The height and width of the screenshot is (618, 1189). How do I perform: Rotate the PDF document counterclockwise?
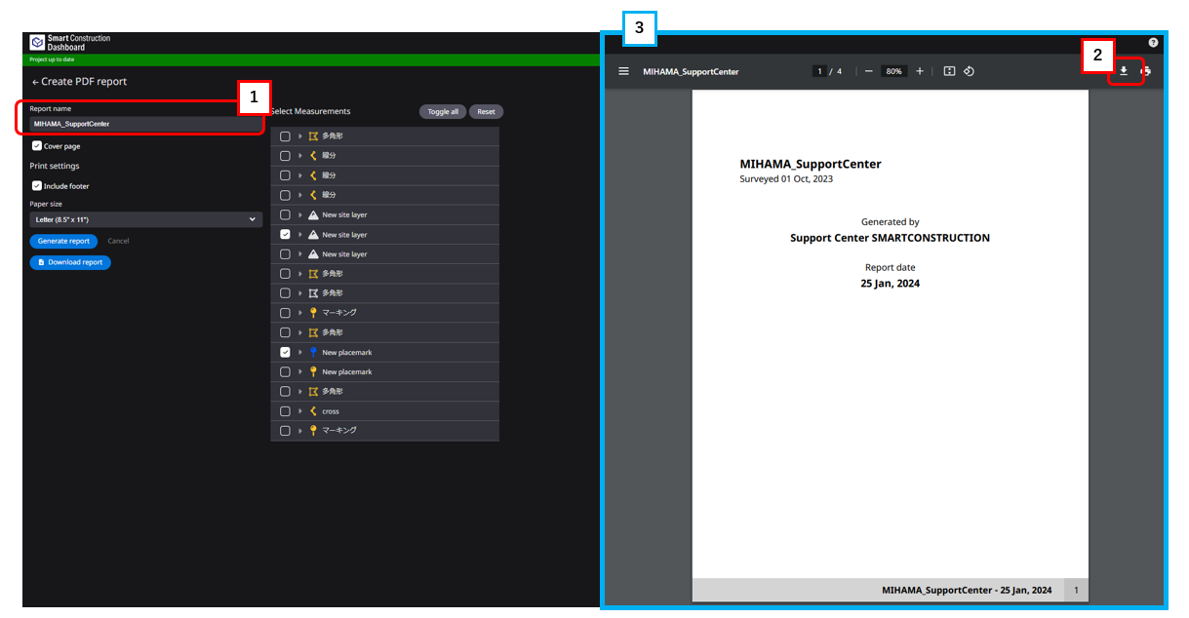[x=969, y=71]
